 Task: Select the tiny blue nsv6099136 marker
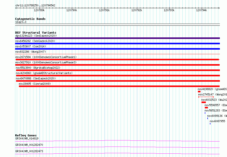point(208,118)
